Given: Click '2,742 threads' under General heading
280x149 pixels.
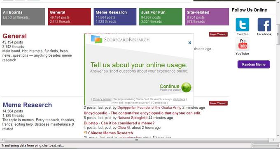Looking at the screenshot, I should (x=13, y=47).
